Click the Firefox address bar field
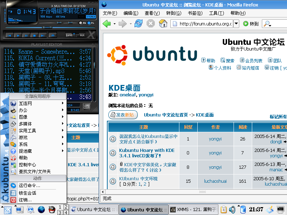Image resolution: width=287 pixels, height=215 pixels. coord(202,24)
